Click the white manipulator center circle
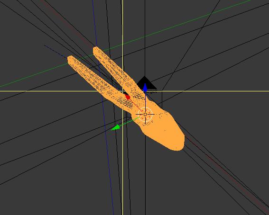Screen dimensions: 269x215 145,114
